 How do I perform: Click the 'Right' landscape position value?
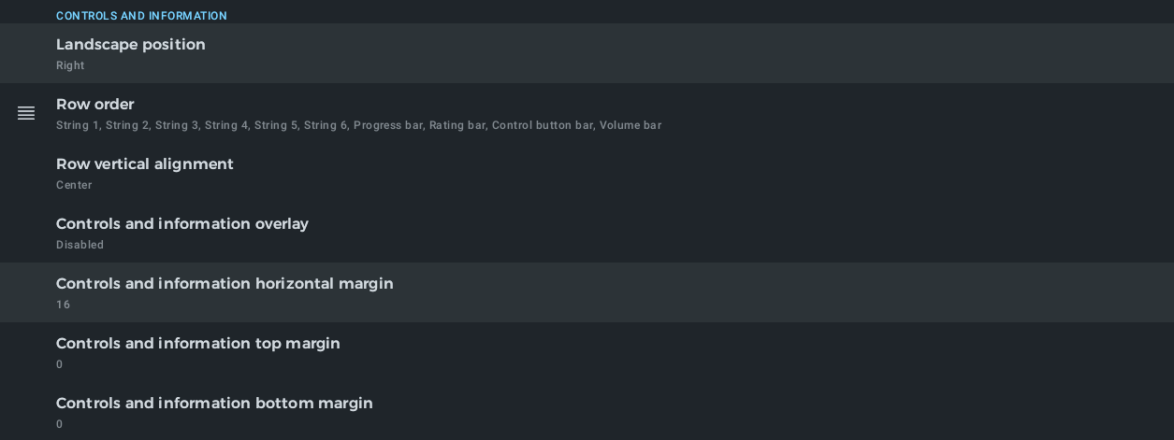click(70, 65)
